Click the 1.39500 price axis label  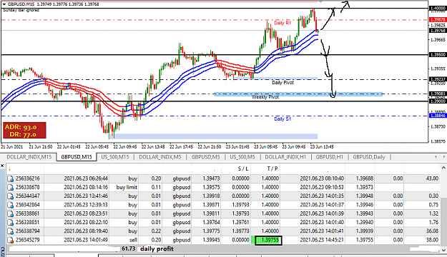[438, 54]
